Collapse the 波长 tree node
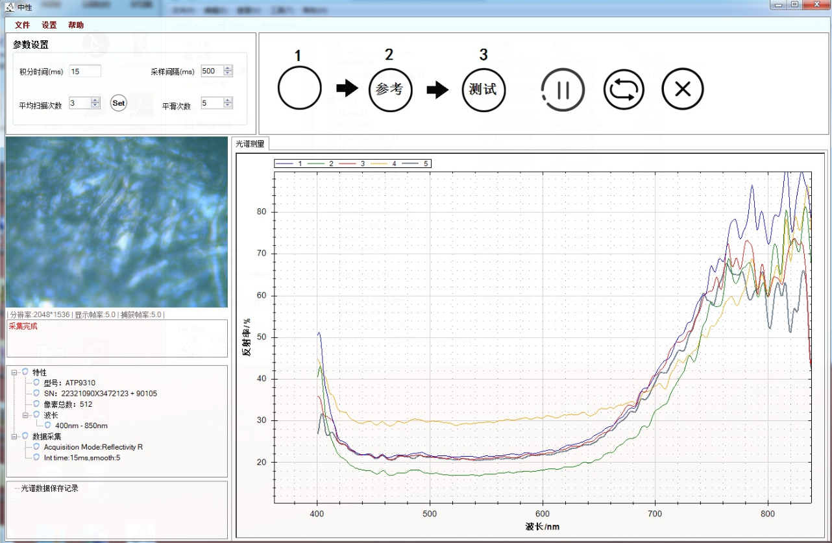This screenshot has height=543, width=832. click(25, 415)
